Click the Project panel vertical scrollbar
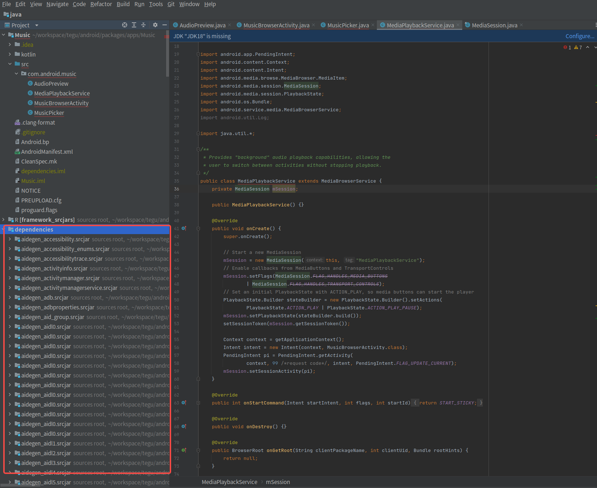597x488 pixels. point(167,54)
